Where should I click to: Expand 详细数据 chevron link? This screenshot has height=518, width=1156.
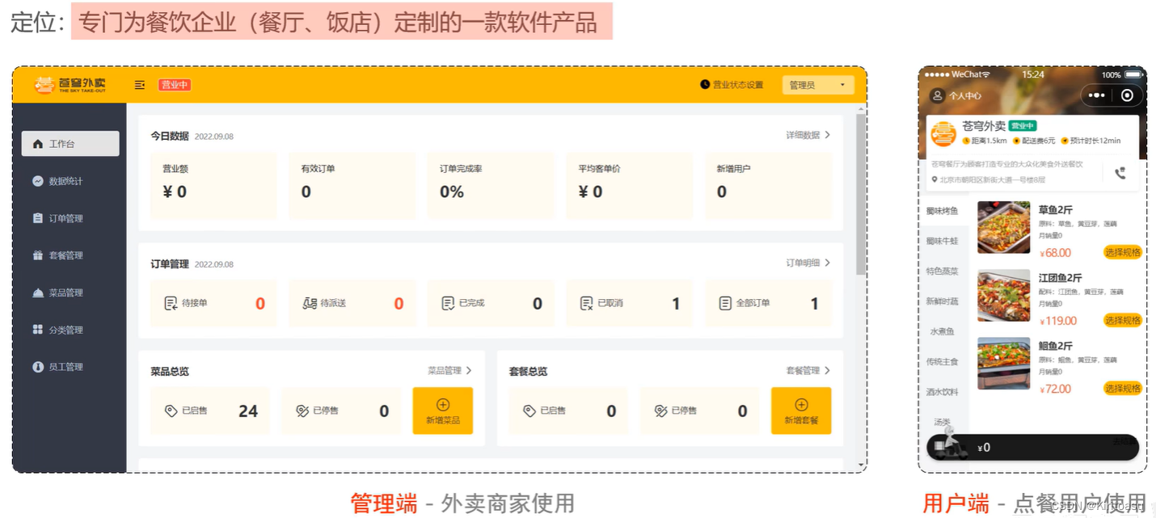point(808,136)
